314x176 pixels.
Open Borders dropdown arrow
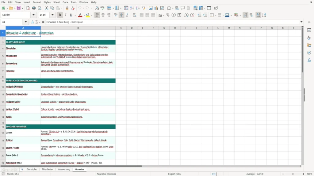pyautogui.click(x=216, y=15)
